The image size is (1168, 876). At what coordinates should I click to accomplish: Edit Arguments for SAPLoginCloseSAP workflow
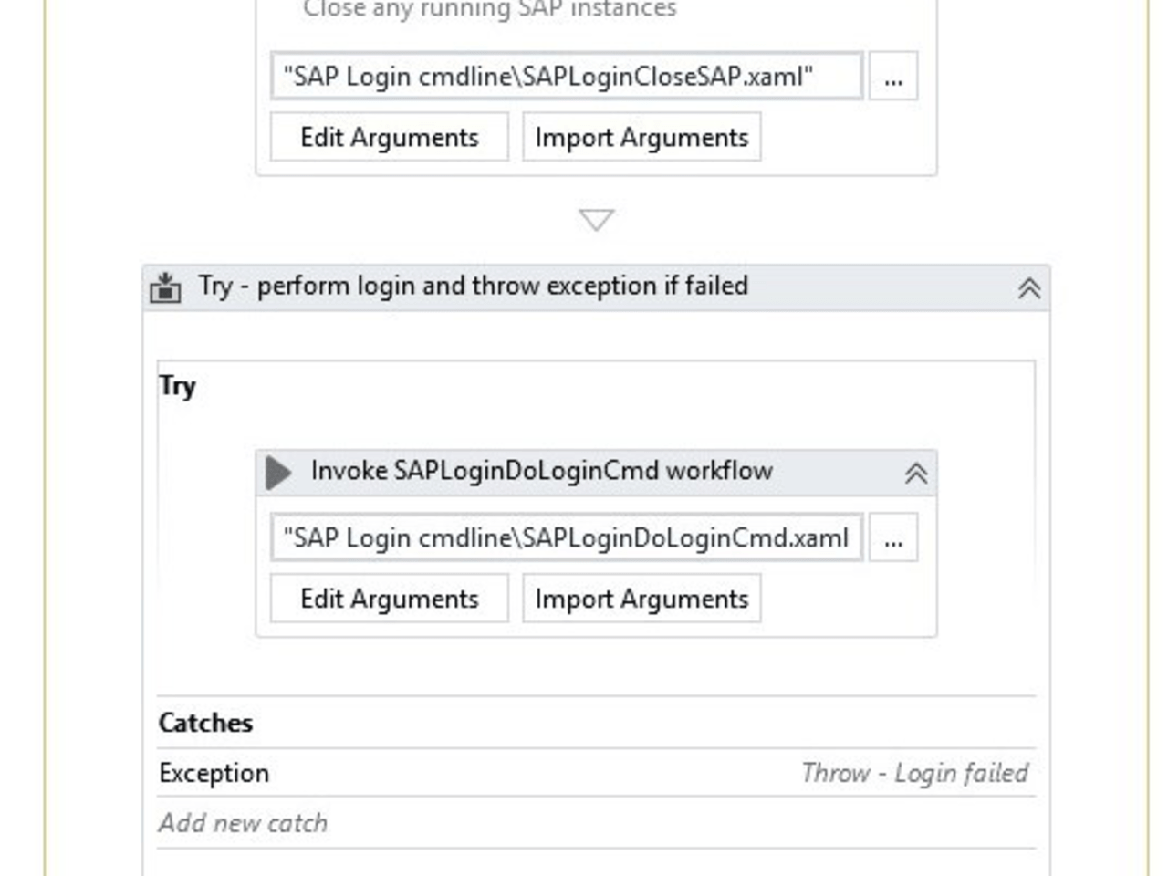tap(390, 137)
